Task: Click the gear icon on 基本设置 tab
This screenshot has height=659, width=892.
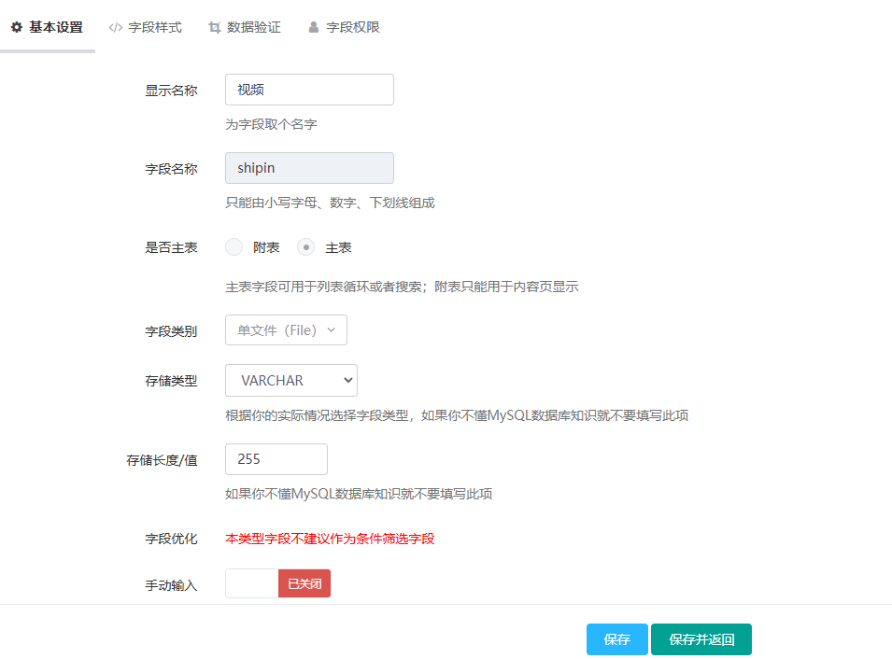Action: pos(17,28)
